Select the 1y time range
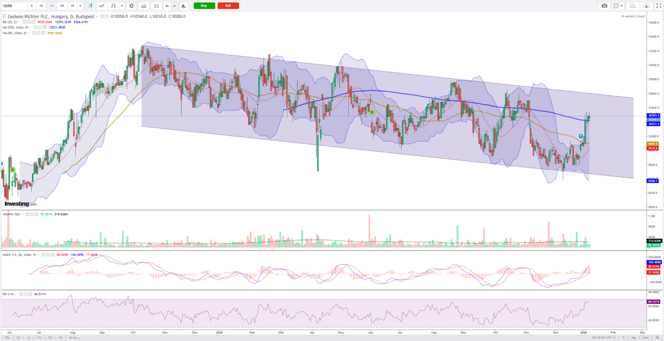This screenshot has height=341, width=664. pyautogui.click(x=28, y=337)
